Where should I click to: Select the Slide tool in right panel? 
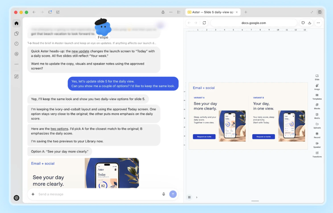(317, 77)
